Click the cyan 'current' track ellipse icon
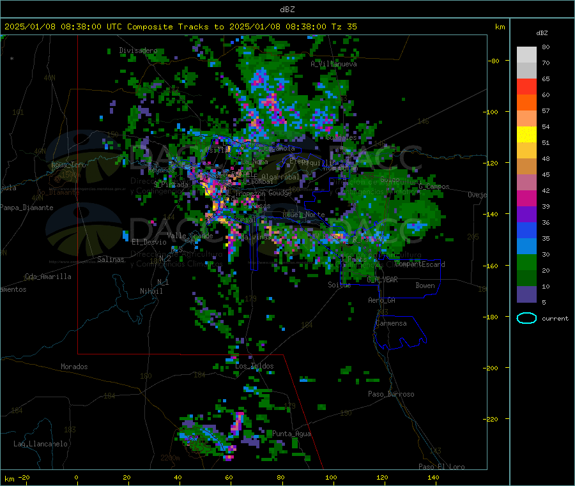The image size is (575, 486). 526,318
